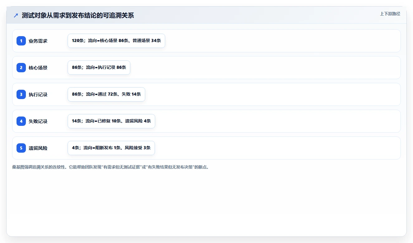This screenshot has height=243, width=413.
Task: Click the chip 86条；流向=通过 72条、失败 14条
Action: tap(106, 94)
